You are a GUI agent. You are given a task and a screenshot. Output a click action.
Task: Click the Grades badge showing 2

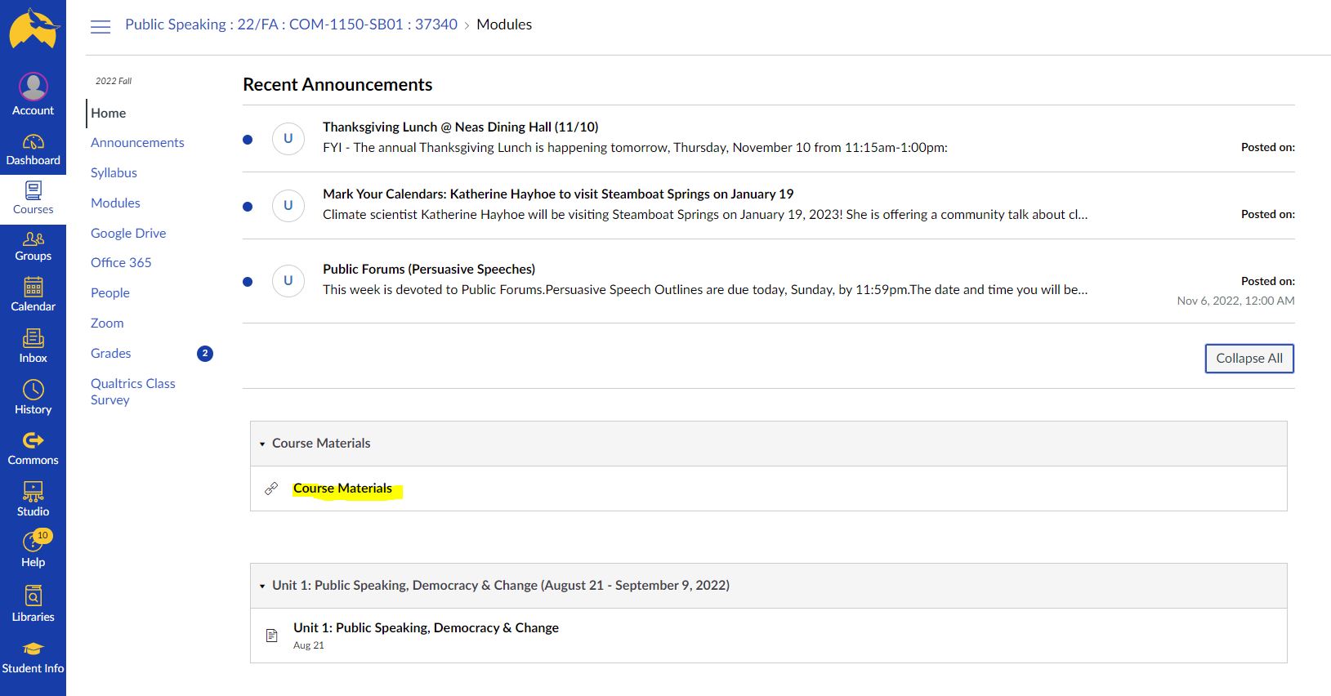point(205,354)
